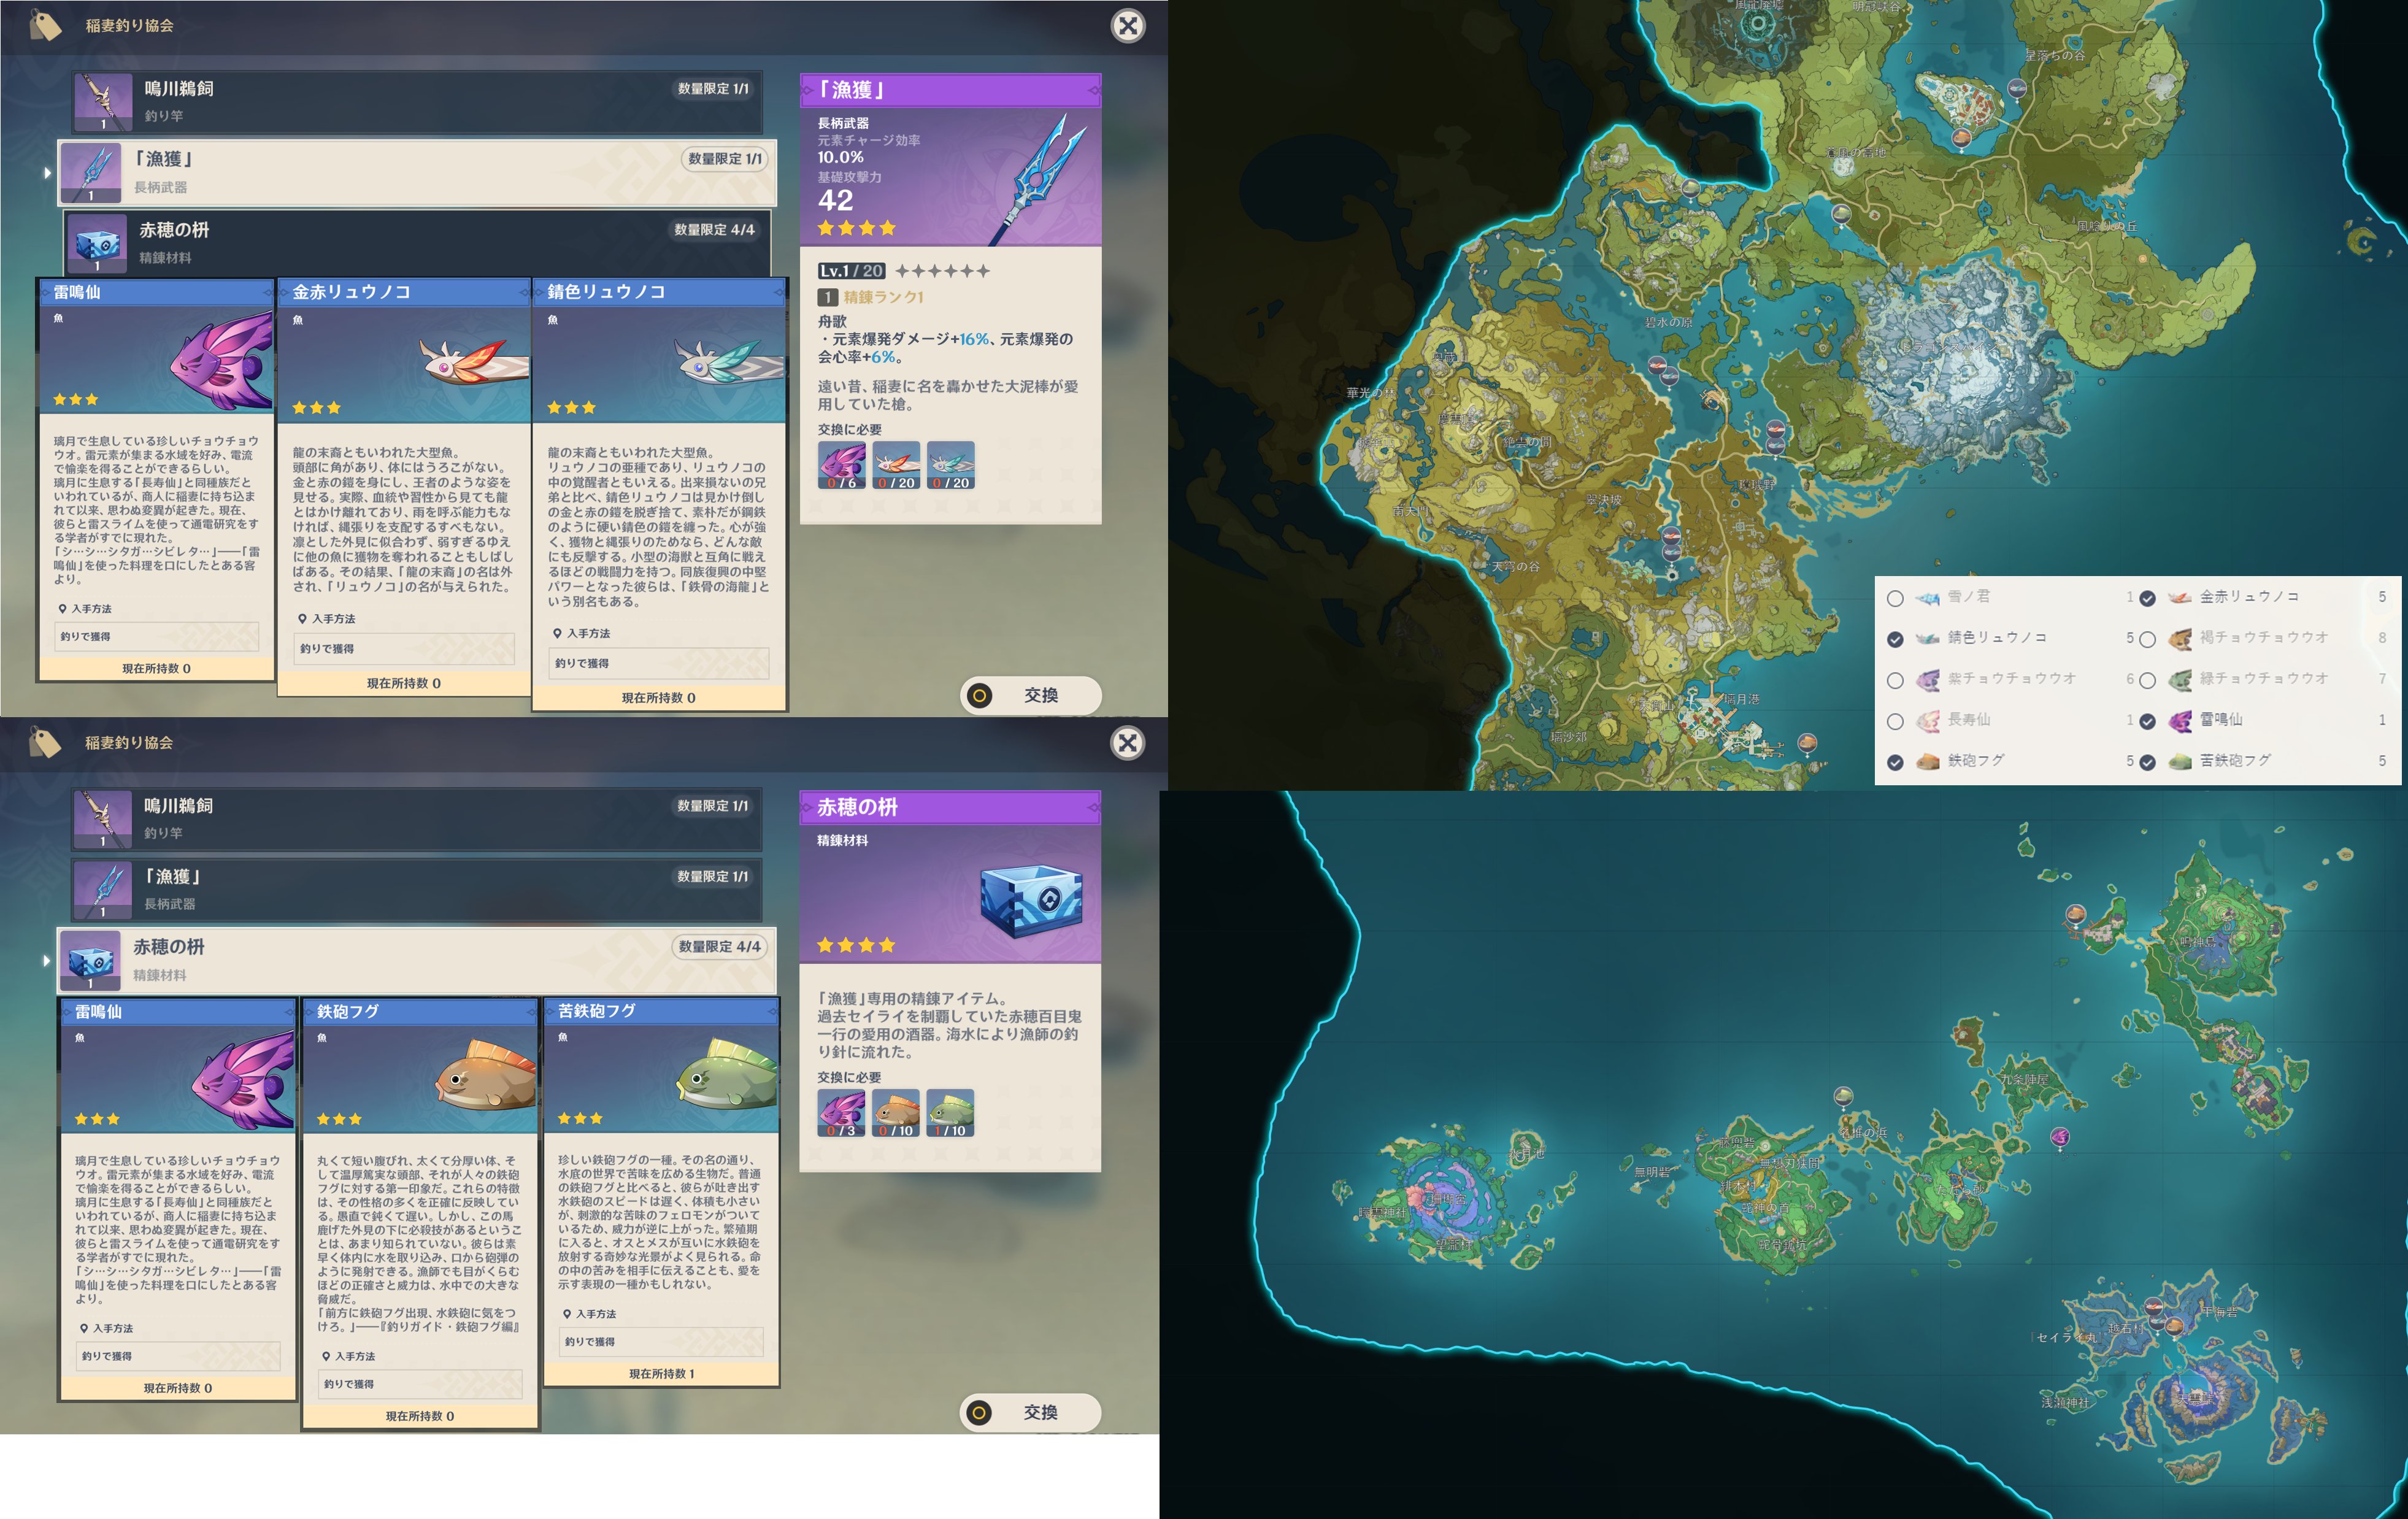
Task: Select the 赤穂の枡 row in the upper shop list
Action: pyautogui.click(x=420, y=242)
